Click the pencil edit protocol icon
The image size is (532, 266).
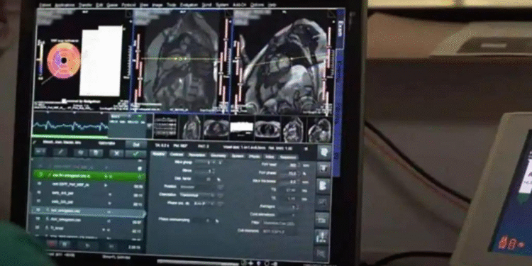coord(60,152)
